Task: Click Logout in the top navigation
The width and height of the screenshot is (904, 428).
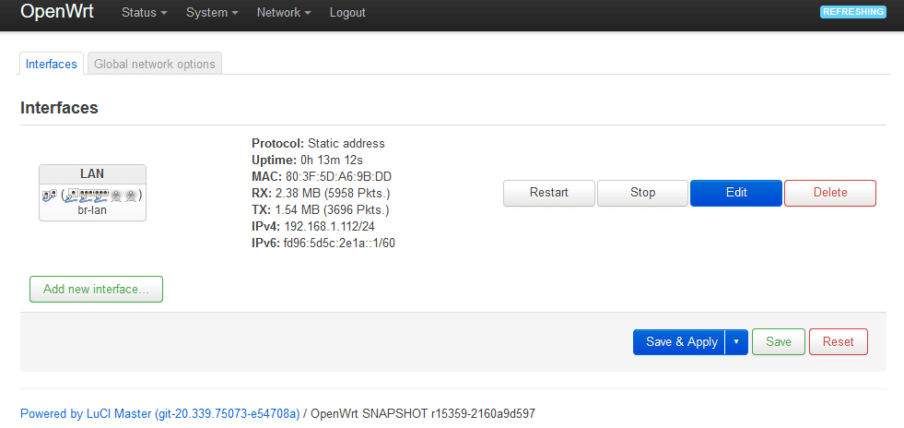Action: point(347,13)
